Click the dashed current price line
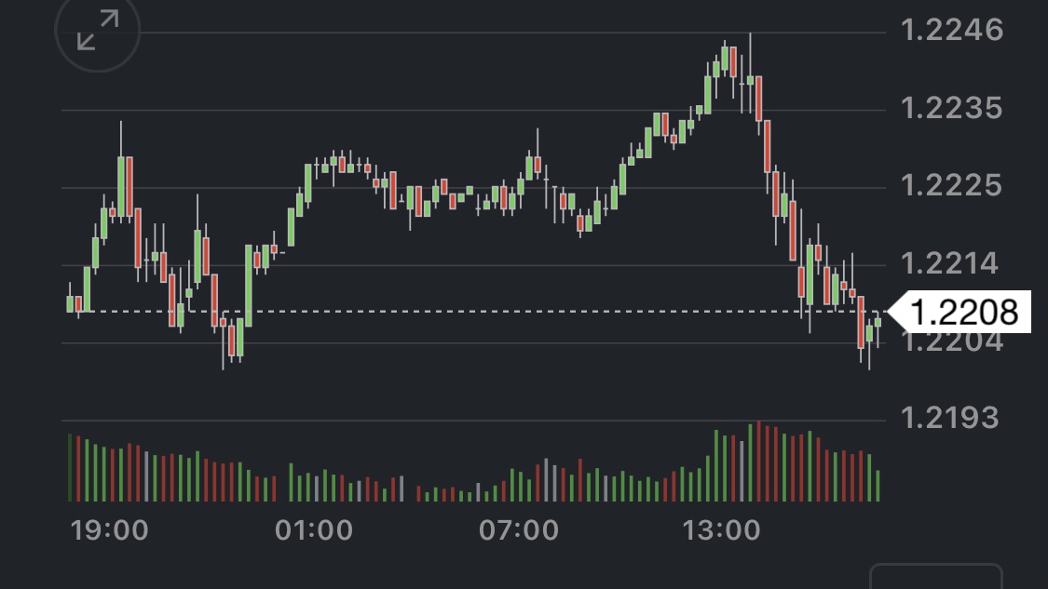This screenshot has width=1048, height=589. pyautogui.click(x=466, y=311)
